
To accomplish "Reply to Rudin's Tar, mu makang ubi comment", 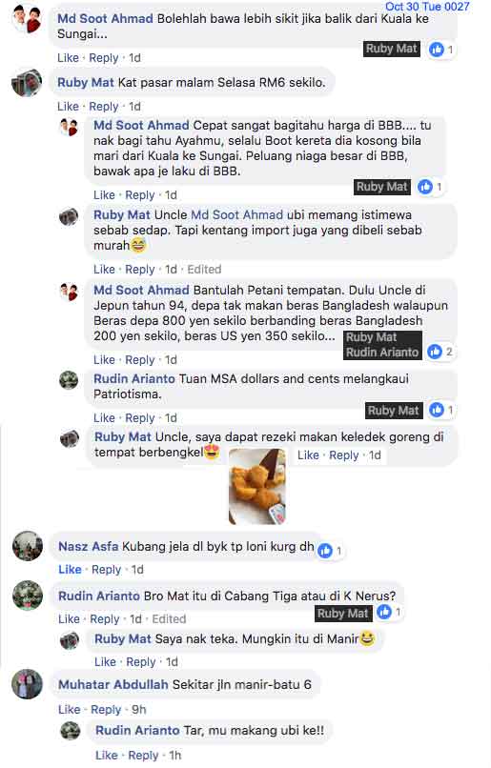I will click(143, 756).
